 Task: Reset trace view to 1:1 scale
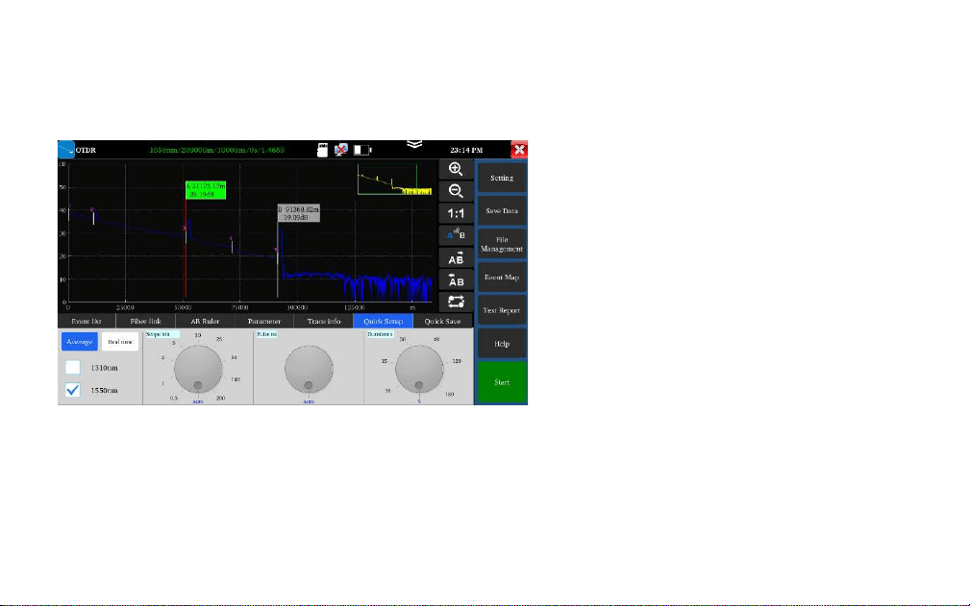tap(456, 213)
